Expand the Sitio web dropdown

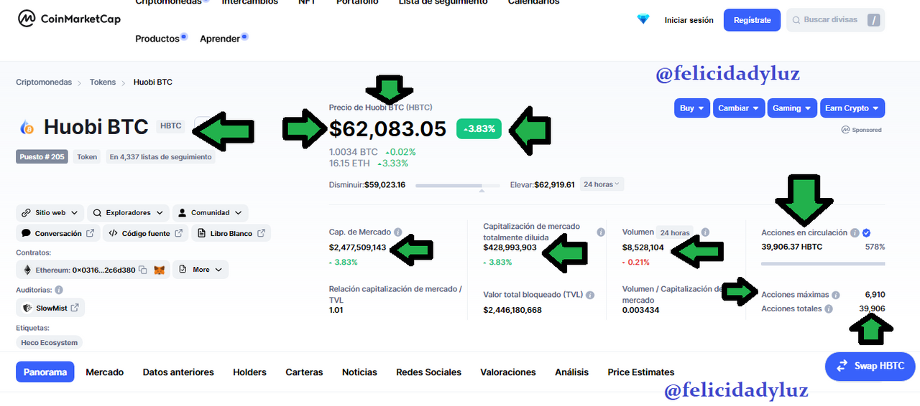pyautogui.click(x=50, y=213)
